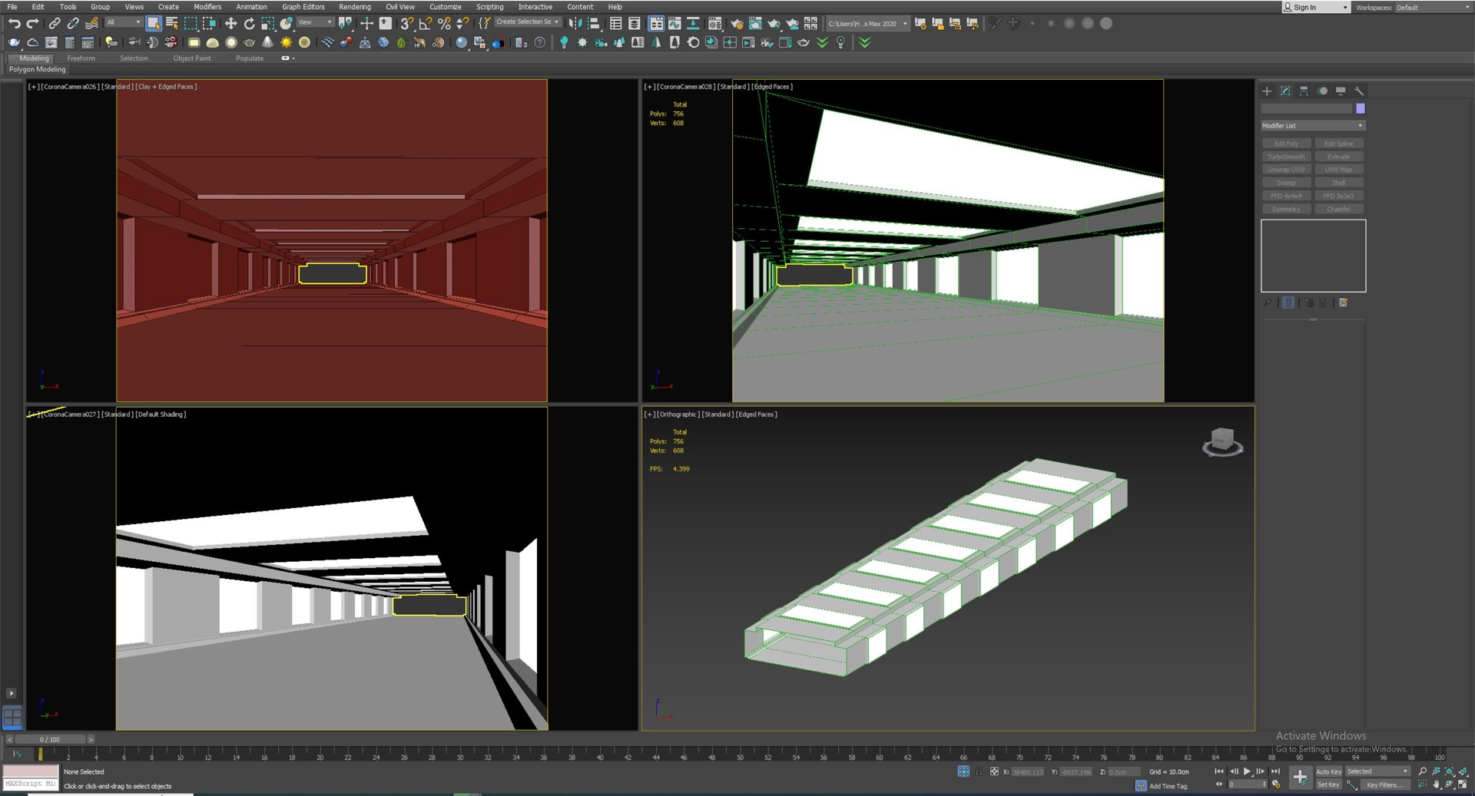Viewport: 1475px width, 796px height.
Task: Activate the Angle Snap toggle
Action: 426,24
